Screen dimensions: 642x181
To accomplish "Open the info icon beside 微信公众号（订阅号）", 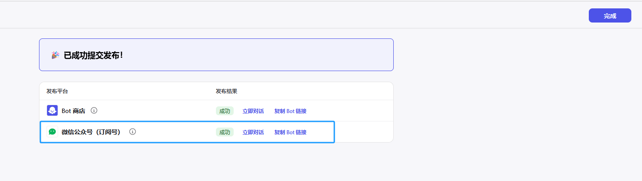I will (x=133, y=132).
